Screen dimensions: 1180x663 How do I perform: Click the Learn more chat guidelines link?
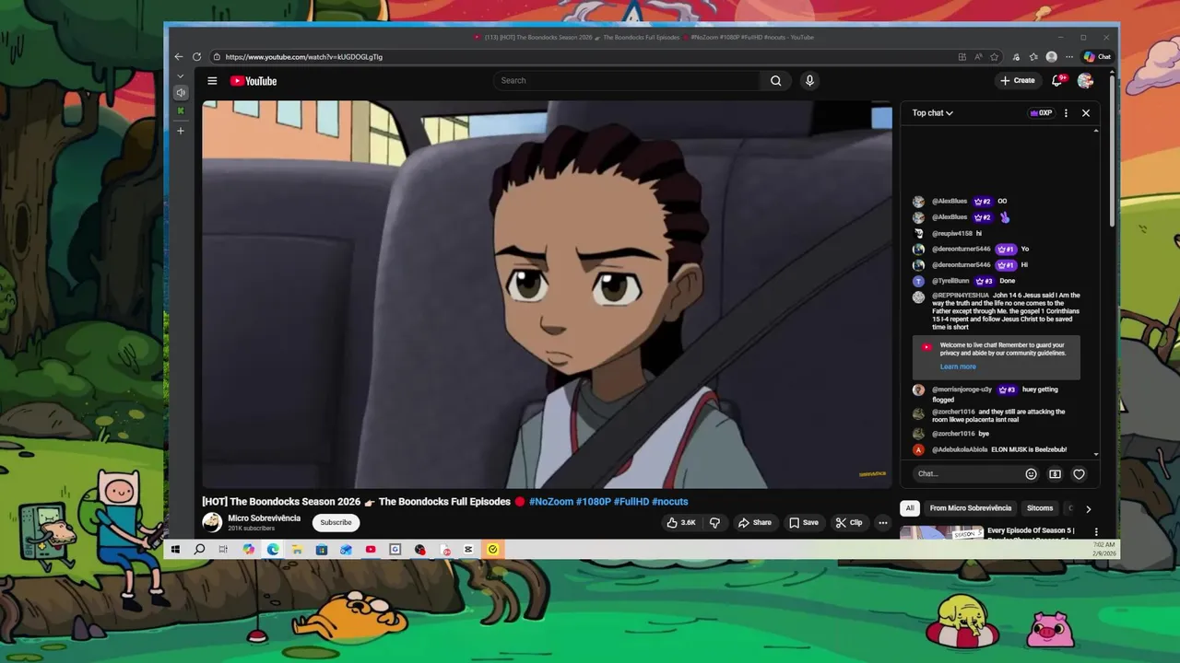tap(958, 366)
